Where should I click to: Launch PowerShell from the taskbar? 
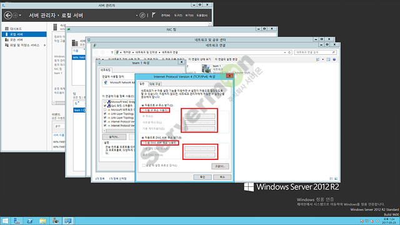pyautogui.click(x=30, y=221)
